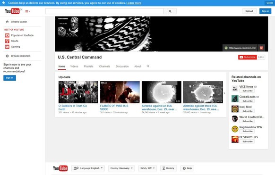Click the footer YouTube logo

(60, 168)
